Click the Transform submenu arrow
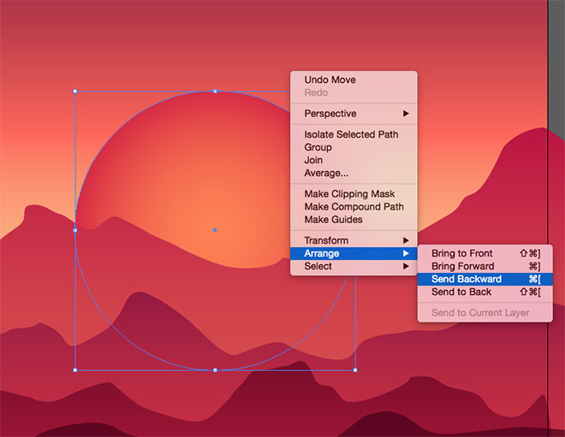 pos(406,240)
